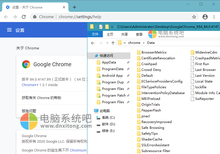Bookmark this page with the star

[x=194, y=17]
